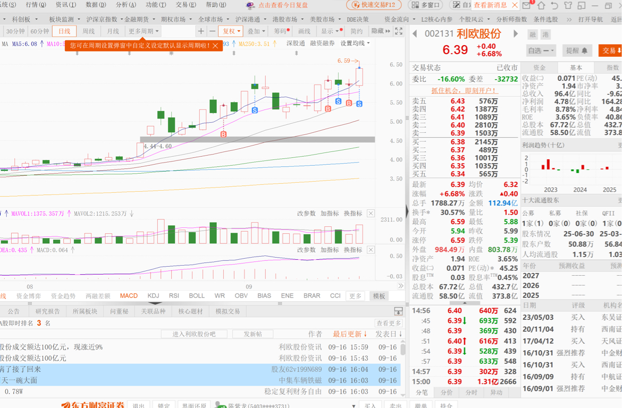
Task: Sort posts by 最后更新 column
Action: [x=349, y=334]
